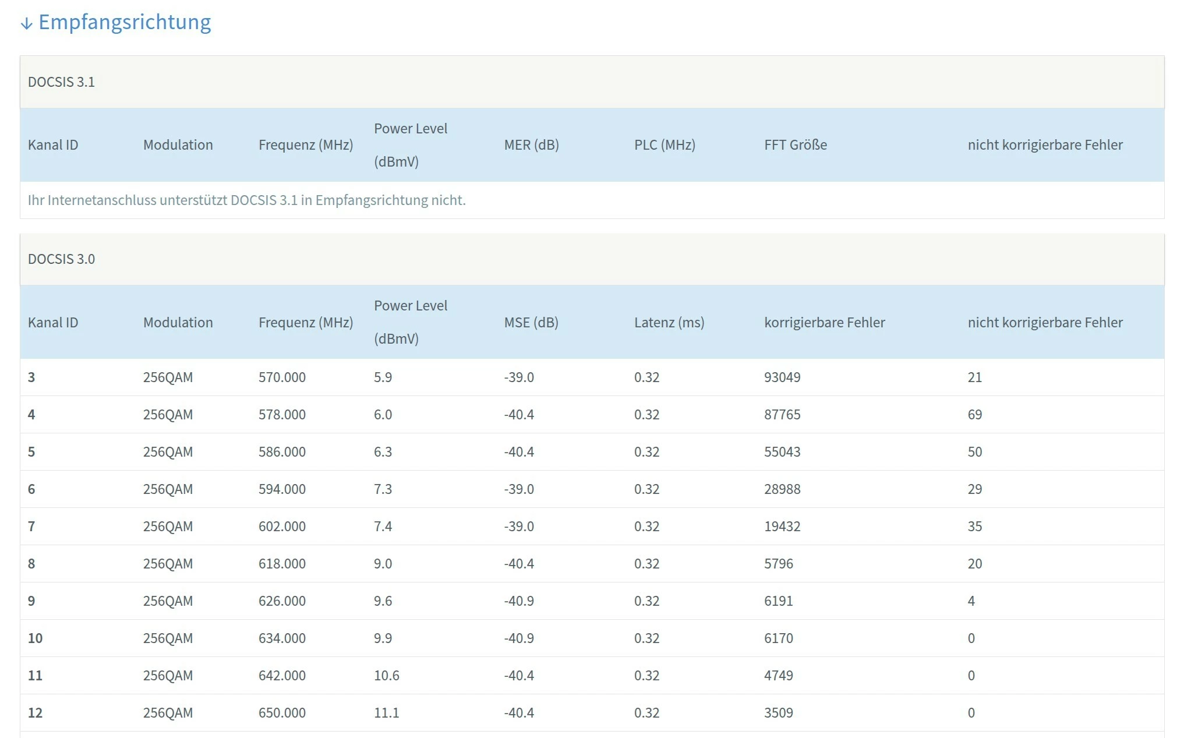This screenshot has height=738, width=1184.
Task: Click the DOCSIS 3.1 section header
Action: click(x=61, y=82)
